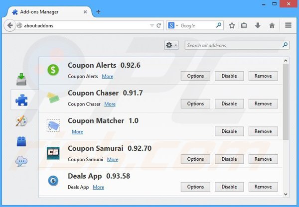Go to the Home page

(272, 25)
